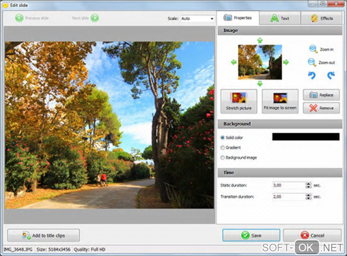
Task: Open the black background color swatch
Action: pyautogui.click(x=305, y=137)
